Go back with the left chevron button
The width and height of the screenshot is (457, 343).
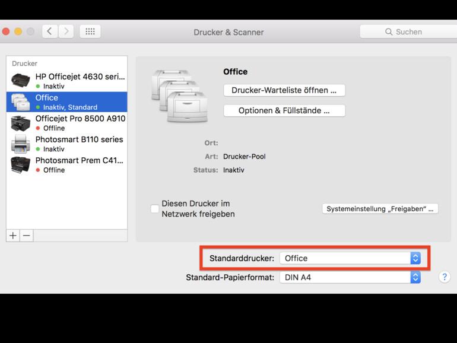(49, 31)
